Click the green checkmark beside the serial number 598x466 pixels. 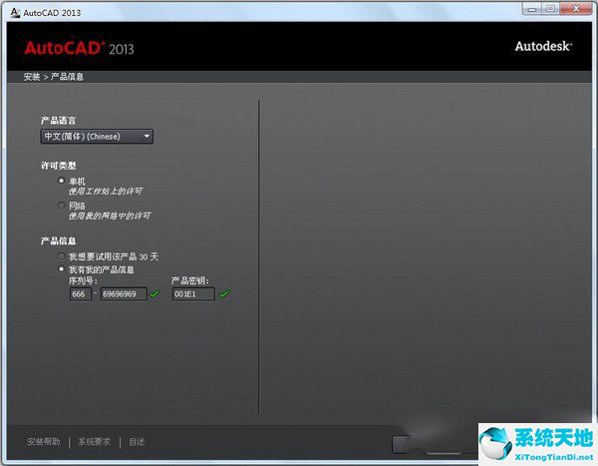tap(154, 294)
